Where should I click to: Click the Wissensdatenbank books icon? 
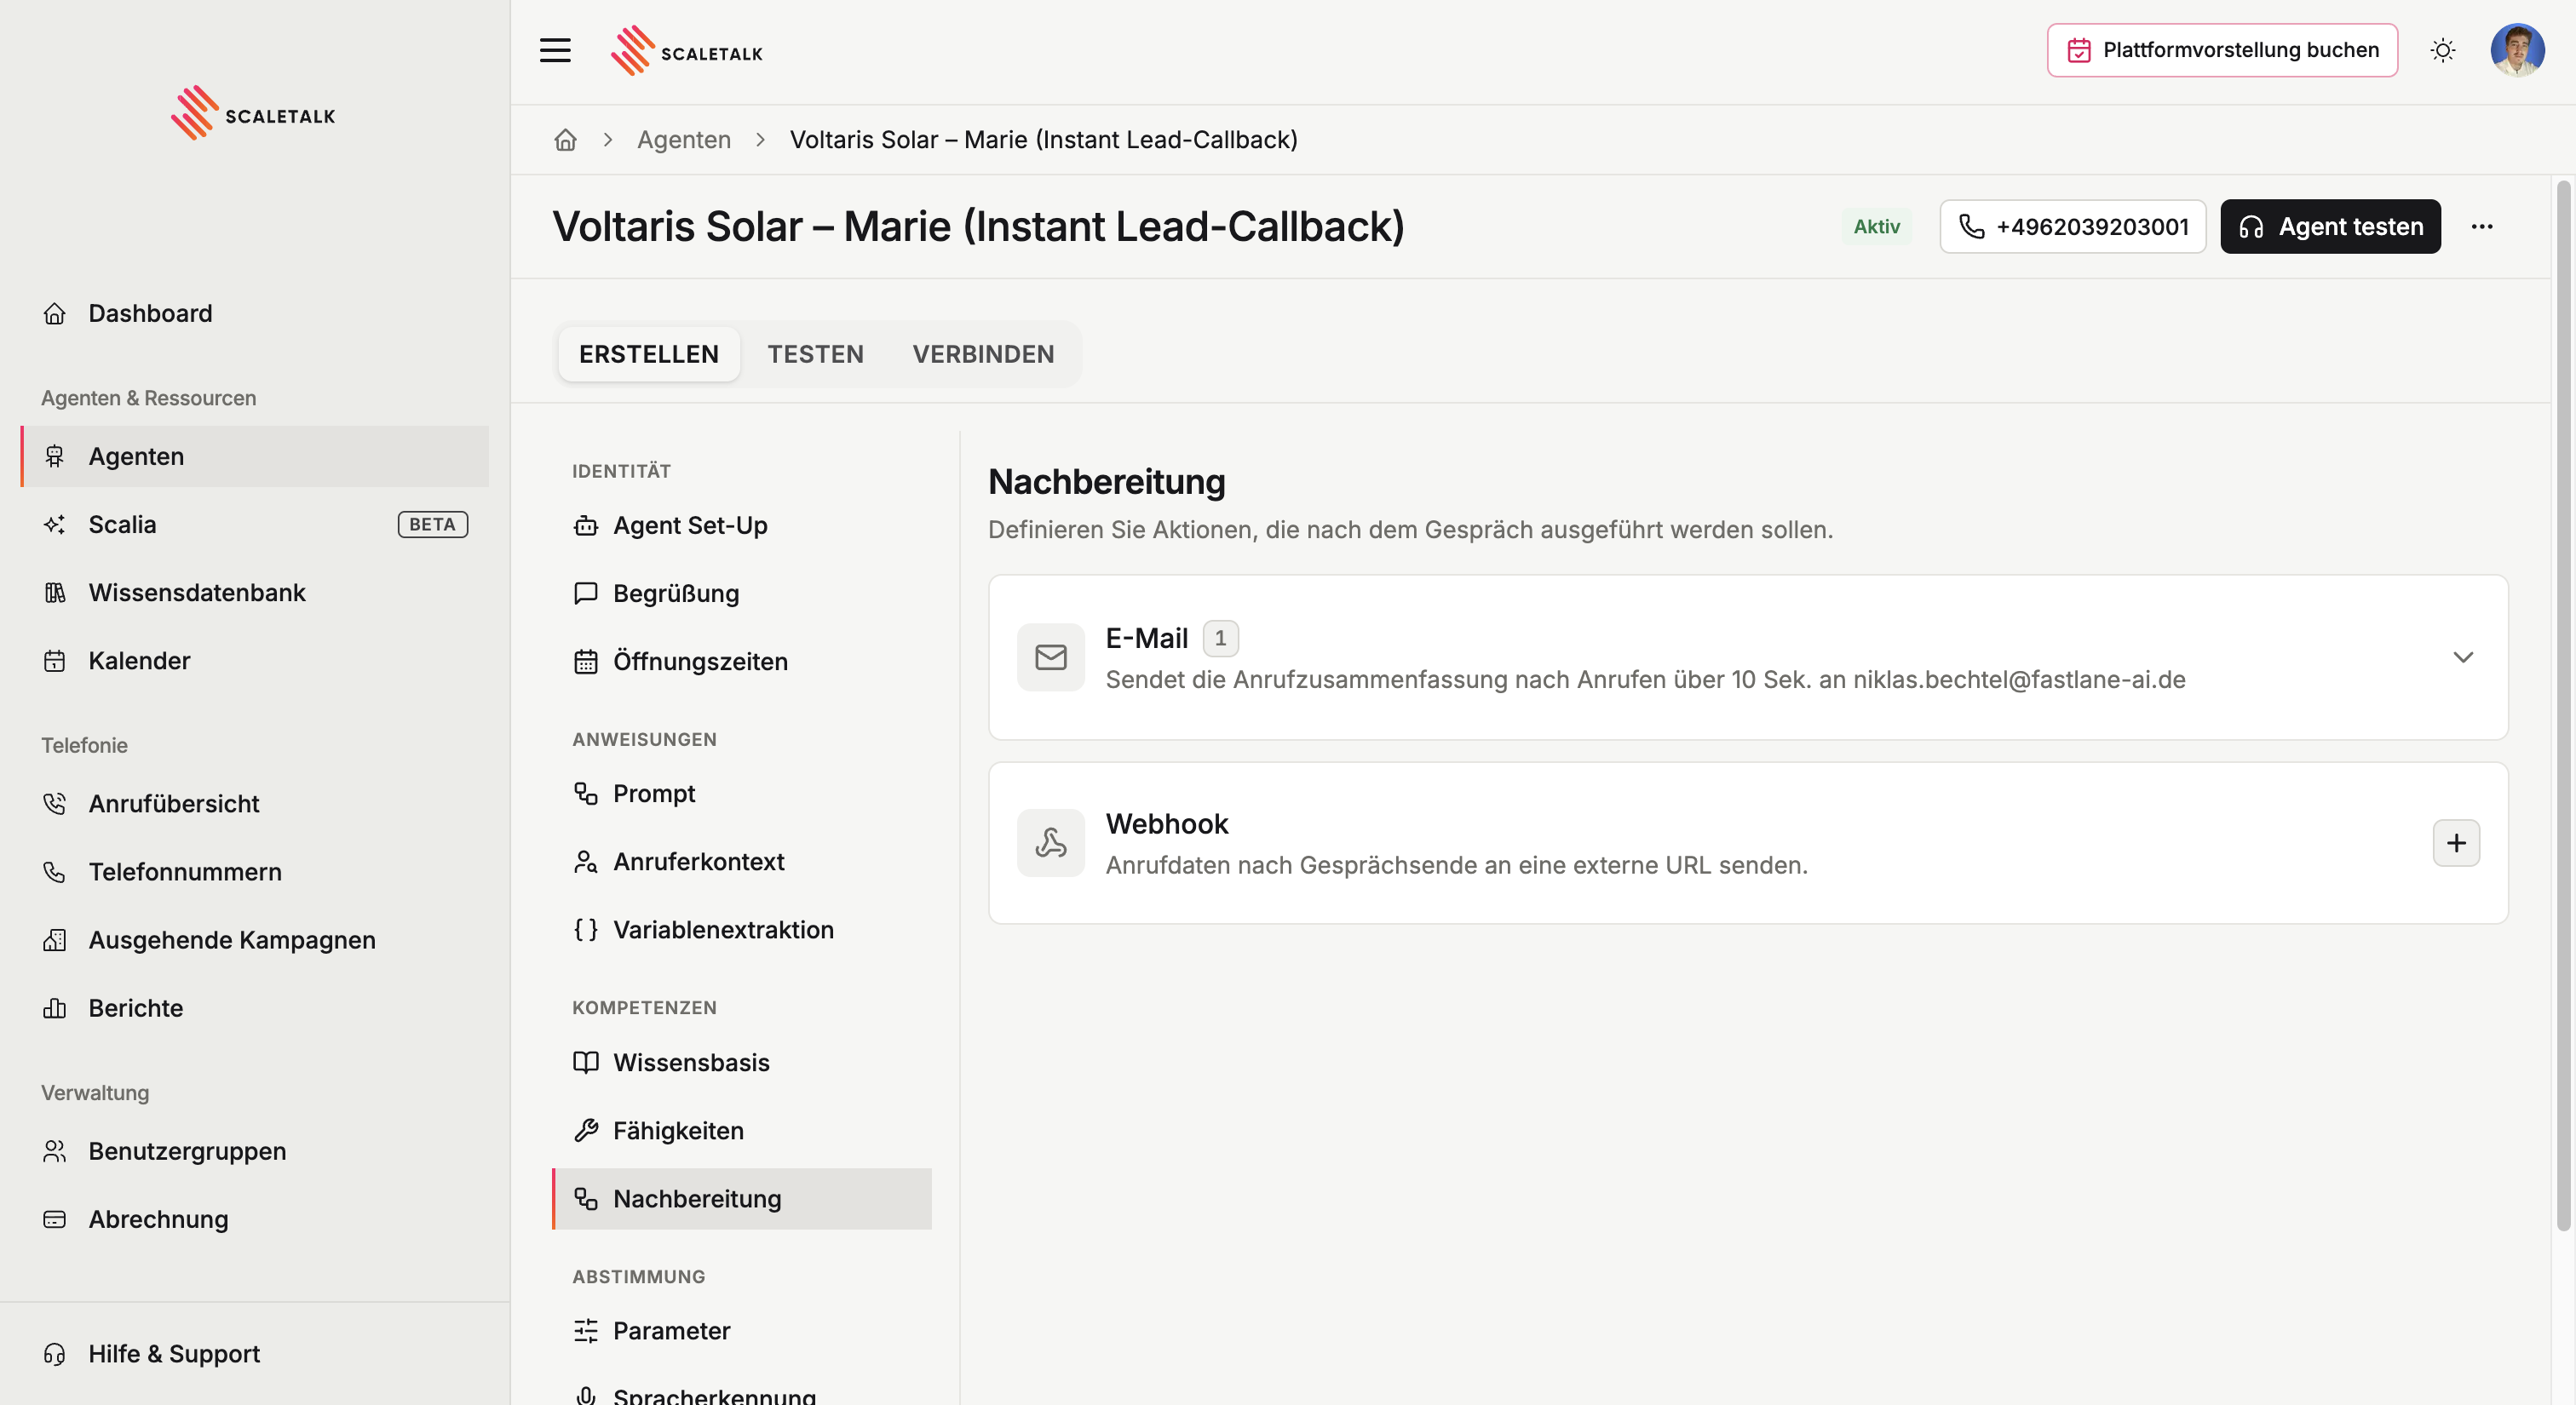click(x=55, y=593)
